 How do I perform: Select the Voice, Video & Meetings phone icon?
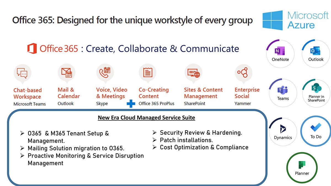coord(105,72)
